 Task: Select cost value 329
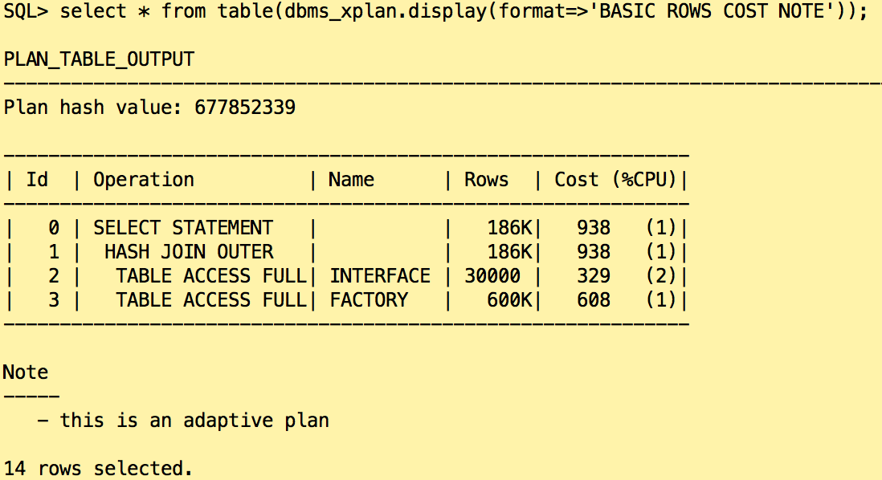[x=594, y=276]
